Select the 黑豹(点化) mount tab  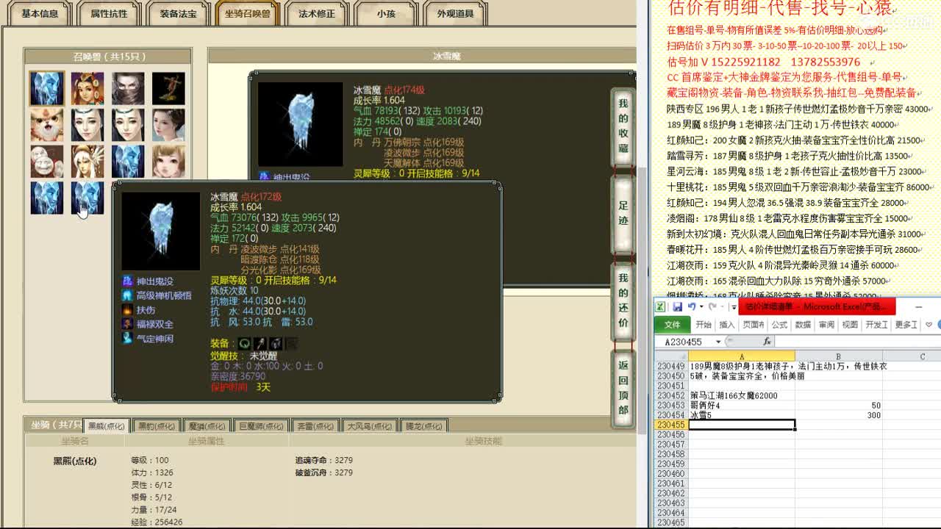coord(157,426)
